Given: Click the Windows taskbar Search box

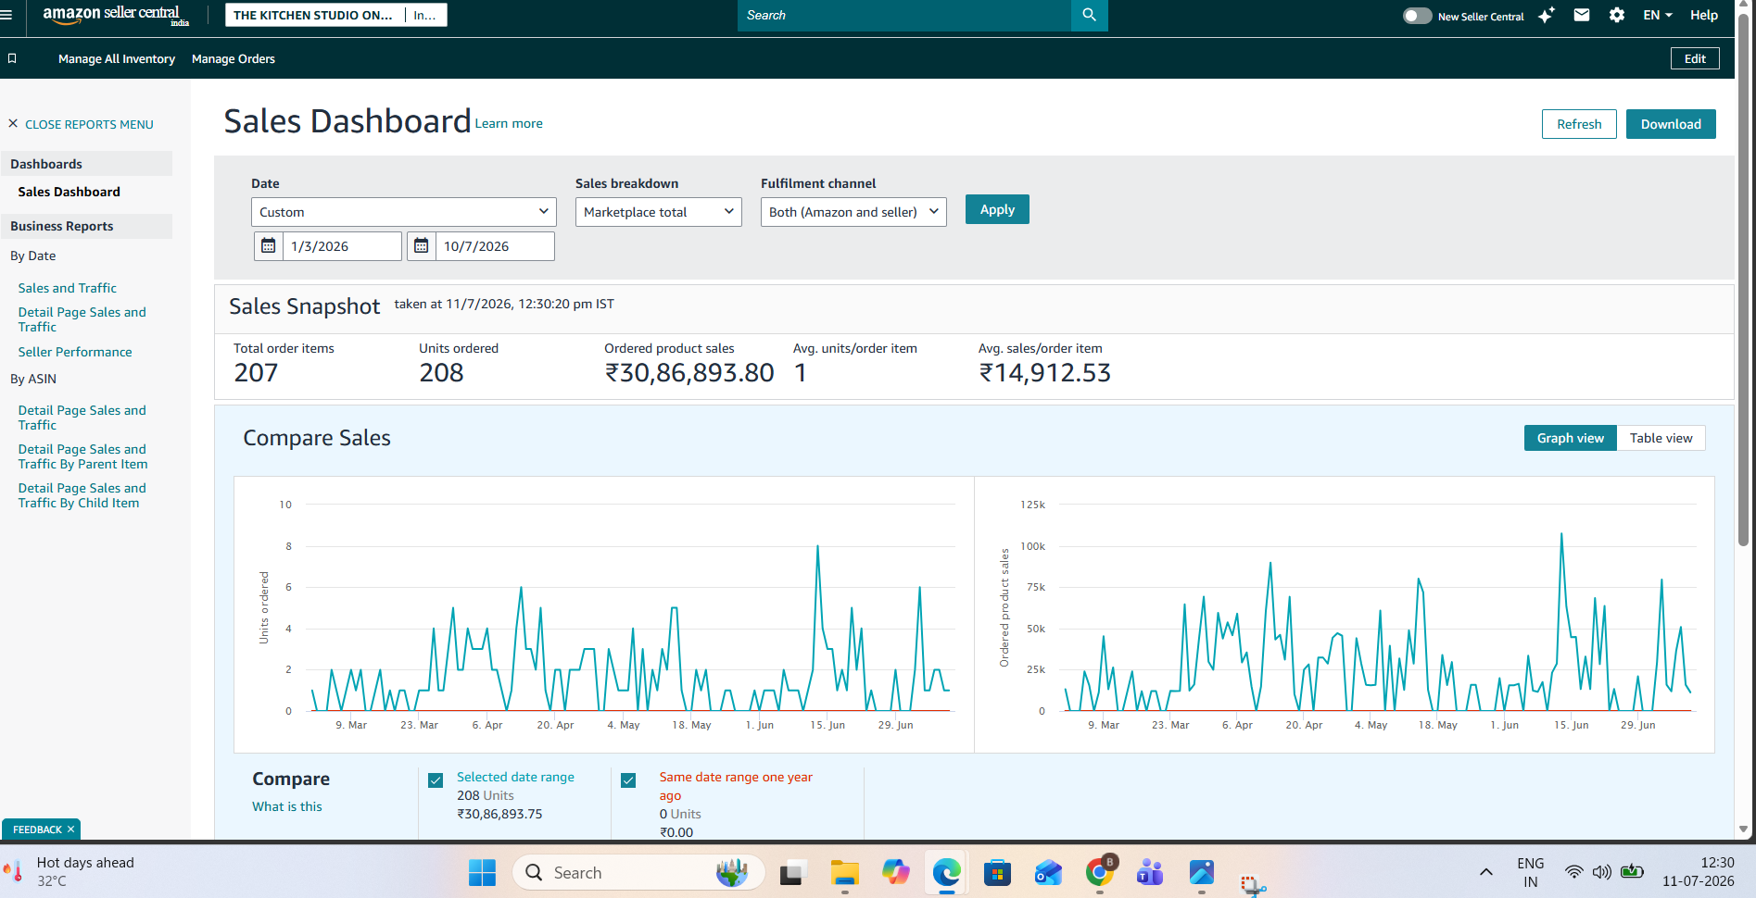Looking at the screenshot, I should click(x=638, y=873).
